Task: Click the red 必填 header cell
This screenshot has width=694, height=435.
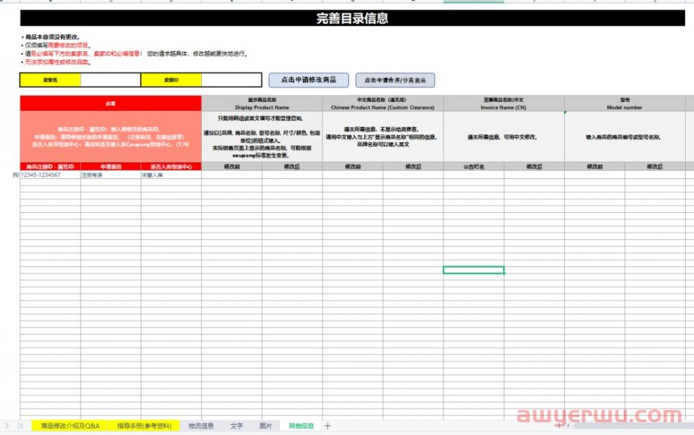Action: [x=110, y=103]
